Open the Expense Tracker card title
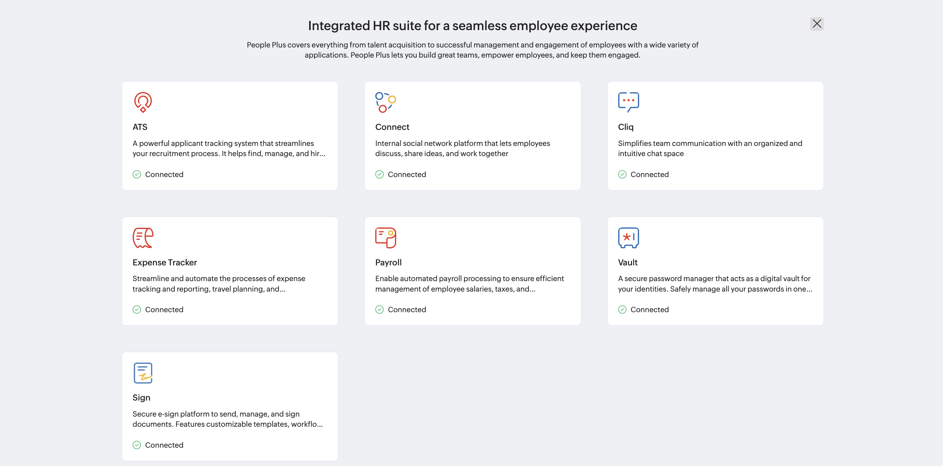Viewport: 943px width, 466px height. point(164,262)
